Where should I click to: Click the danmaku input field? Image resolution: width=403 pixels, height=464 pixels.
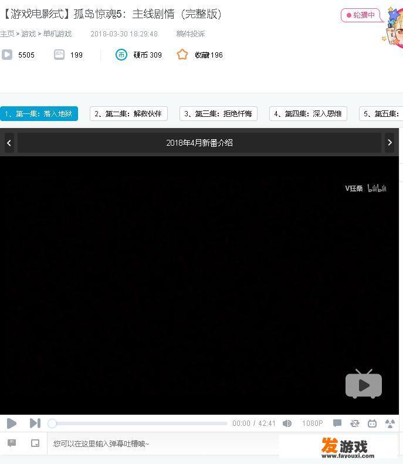pyautogui.click(x=163, y=443)
